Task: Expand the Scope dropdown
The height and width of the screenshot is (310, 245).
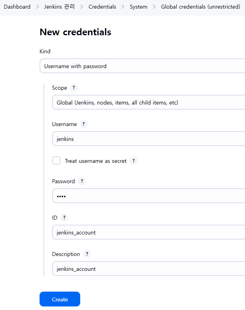Action: [x=149, y=103]
